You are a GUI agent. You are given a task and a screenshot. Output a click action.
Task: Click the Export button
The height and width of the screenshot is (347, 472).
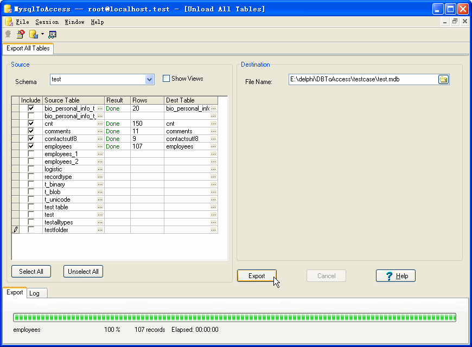click(257, 276)
